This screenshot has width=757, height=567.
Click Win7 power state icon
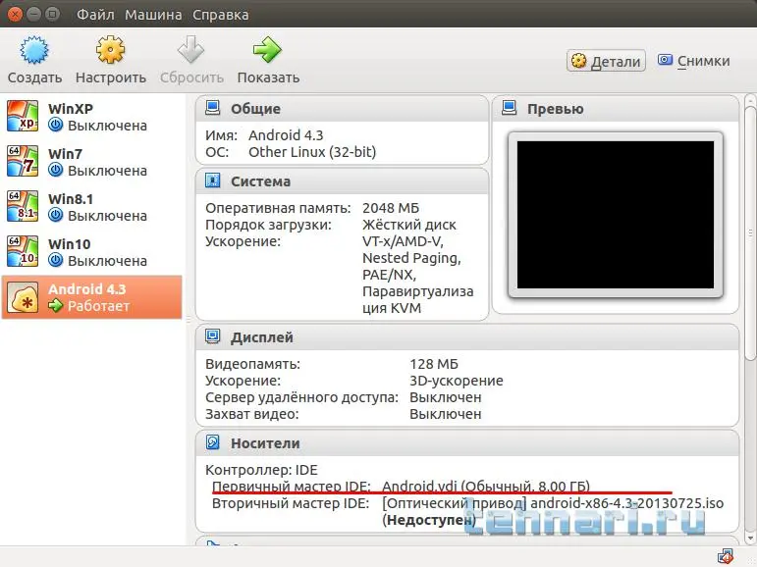click(x=56, y=171)
